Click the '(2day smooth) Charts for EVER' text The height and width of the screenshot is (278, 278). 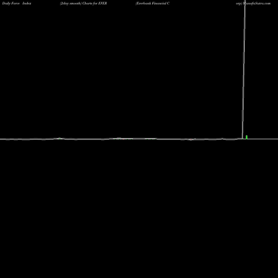coord(83,3)
